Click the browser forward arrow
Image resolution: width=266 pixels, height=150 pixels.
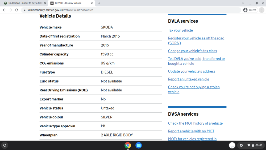tap(11, 10)
